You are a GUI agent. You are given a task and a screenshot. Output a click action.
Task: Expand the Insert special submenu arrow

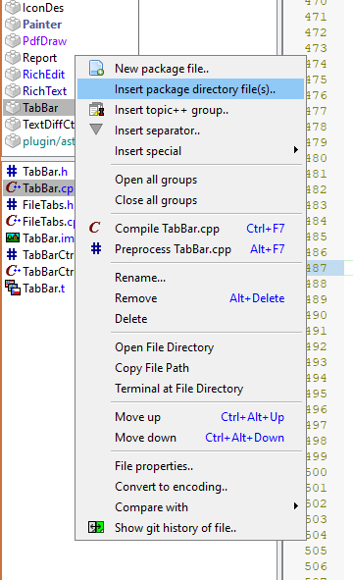(296, 150)
